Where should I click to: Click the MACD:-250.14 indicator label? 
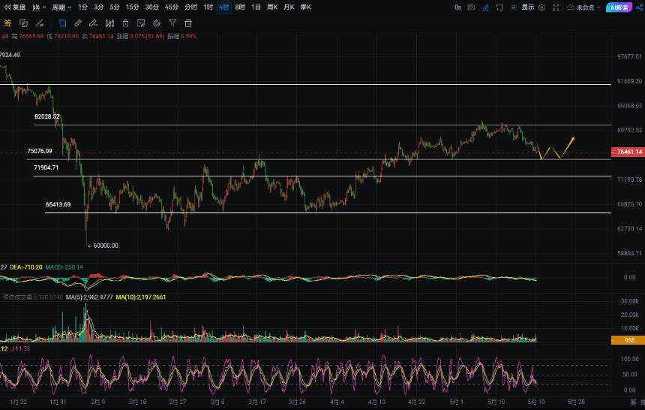click(64, 267)
